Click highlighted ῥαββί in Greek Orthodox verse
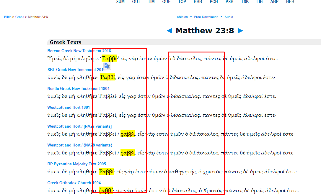The width and height of the screenshot is (321, 196). pos(106,190)
